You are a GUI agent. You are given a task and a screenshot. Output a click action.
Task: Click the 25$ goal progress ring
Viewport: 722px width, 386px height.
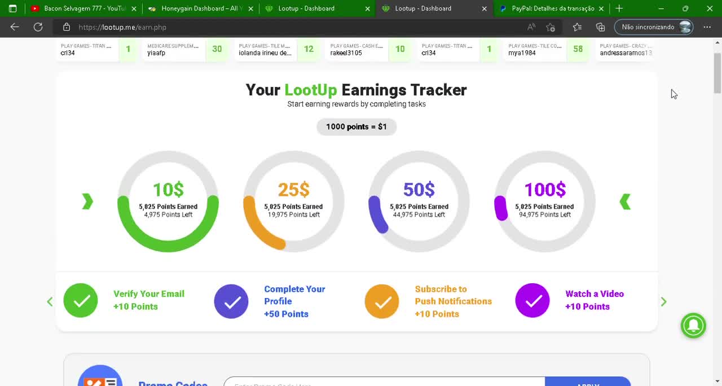(293, 201)
